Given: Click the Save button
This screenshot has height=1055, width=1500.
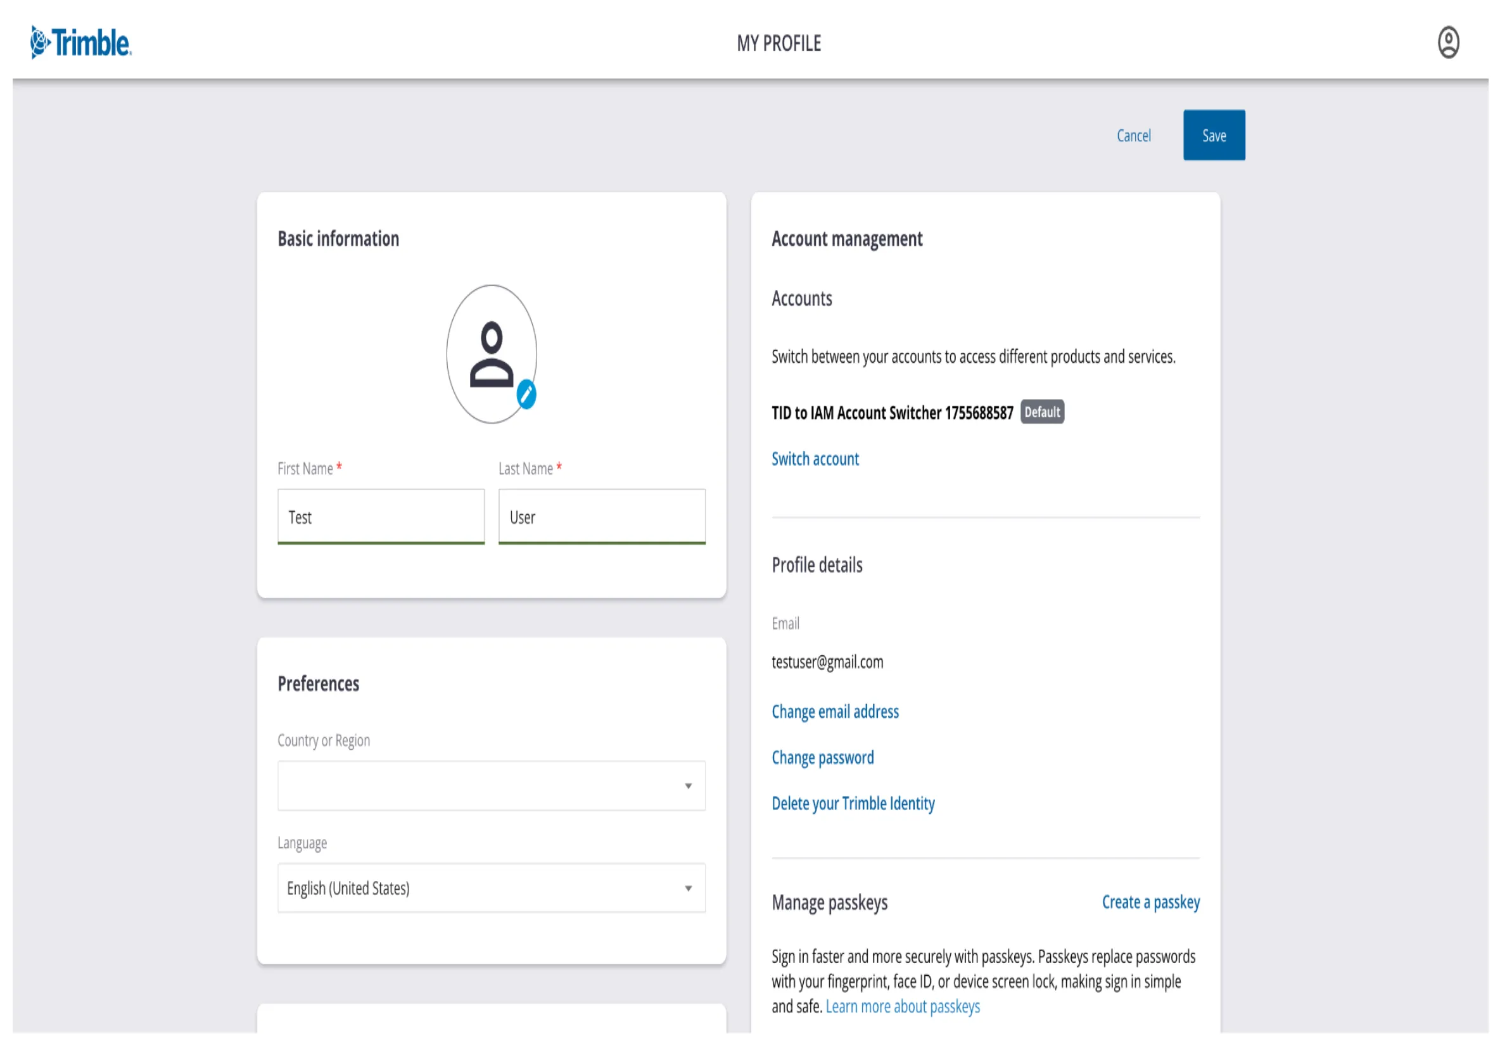Looking at the screenshot, I should (1214, 136).
